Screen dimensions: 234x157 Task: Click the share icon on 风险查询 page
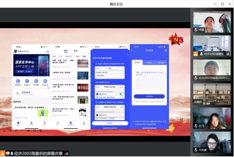[x=166, y=50]
